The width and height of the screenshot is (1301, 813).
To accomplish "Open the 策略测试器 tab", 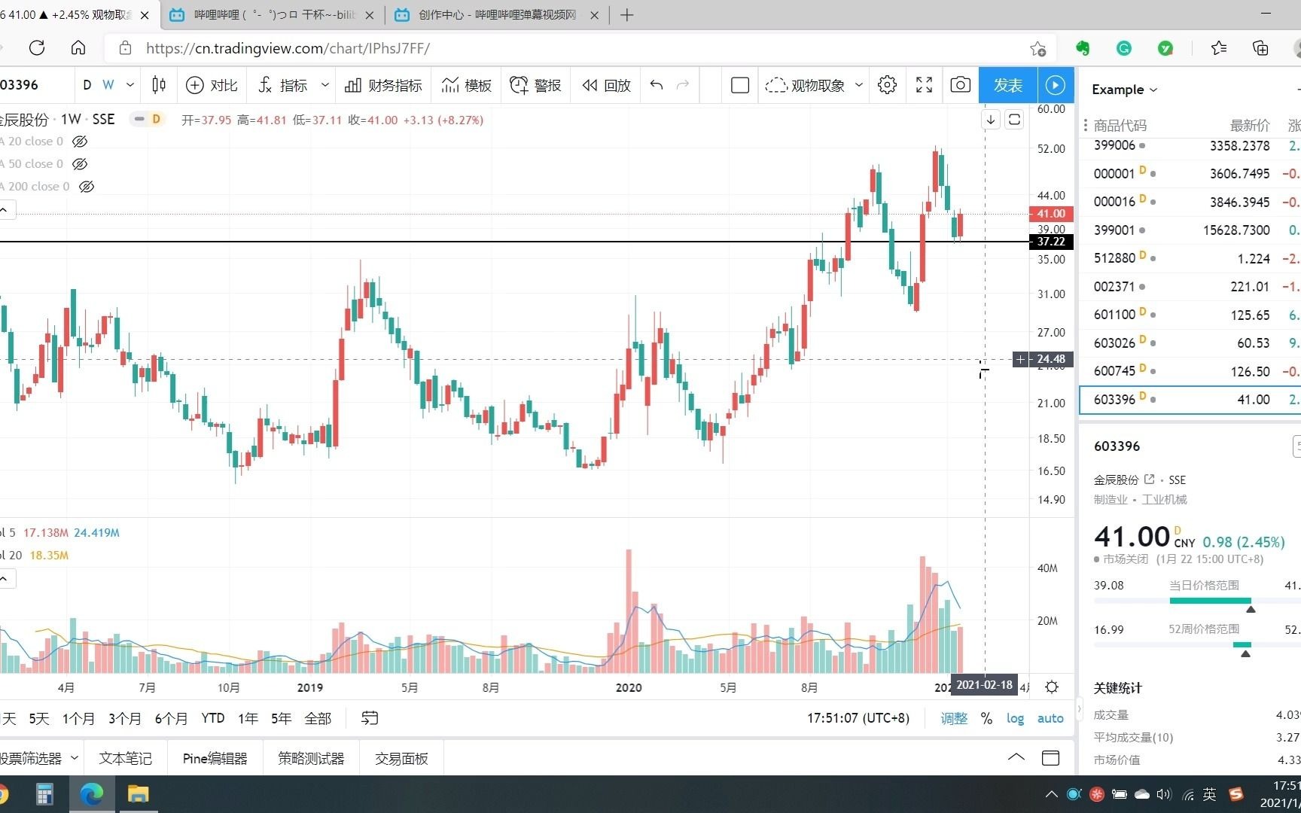I will (311, 758).
